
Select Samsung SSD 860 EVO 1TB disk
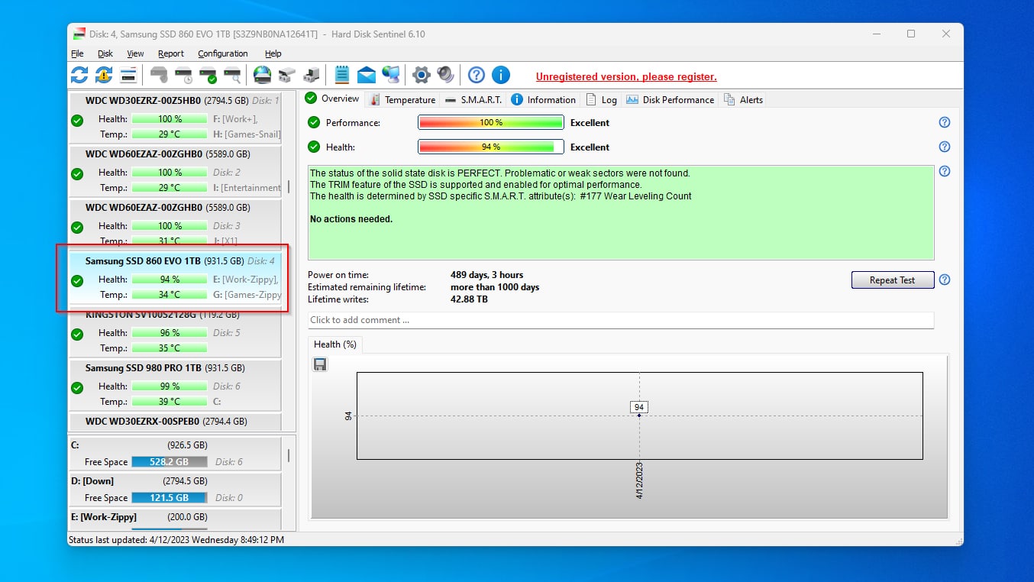pyautogui.click(x=175, y=278)
